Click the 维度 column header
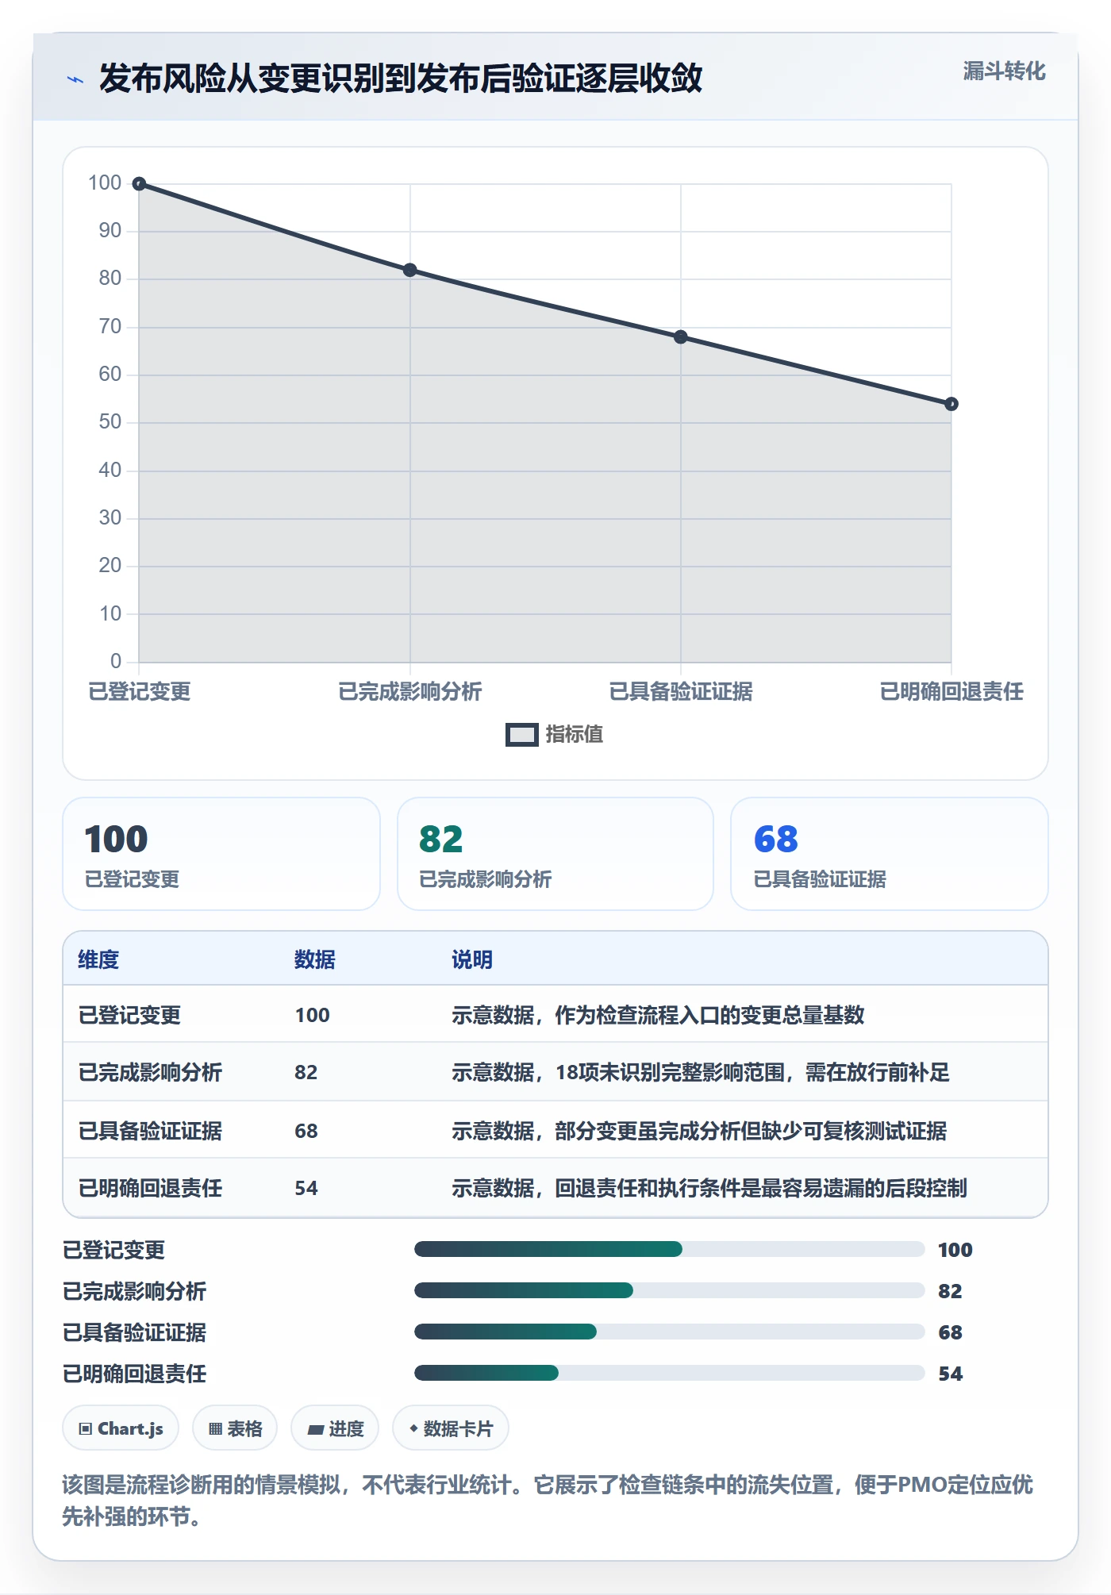 point(98,959)
